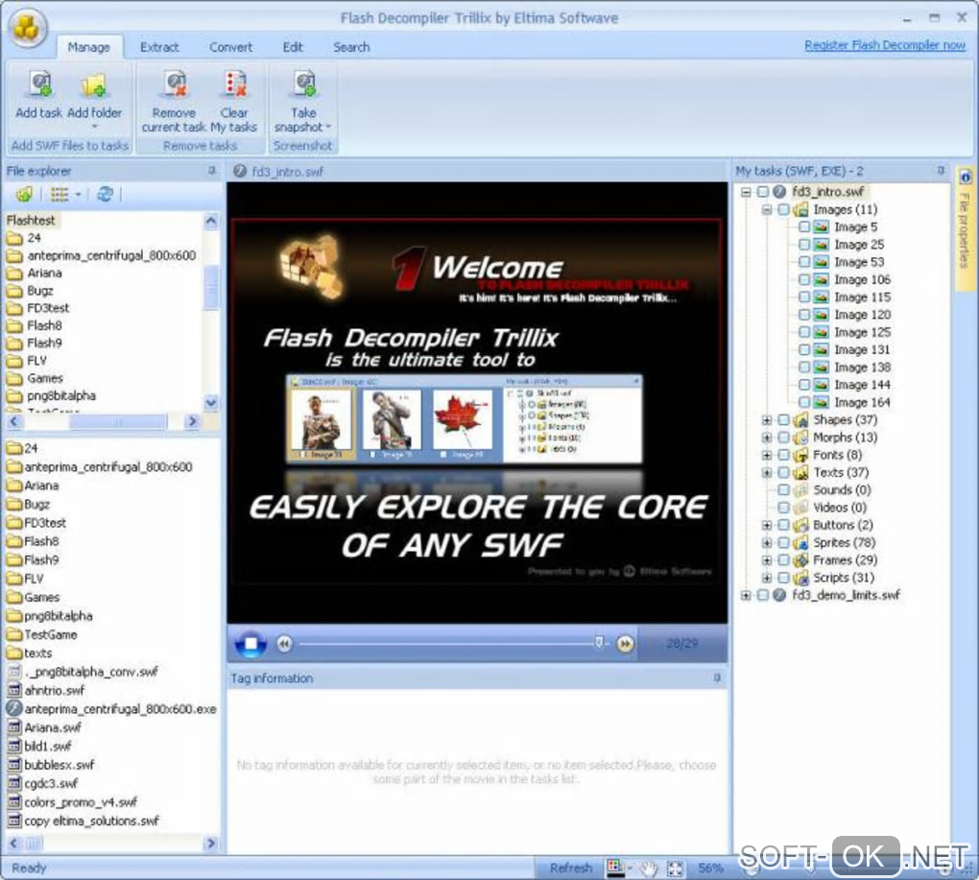979x880 pixels.
Task: Switch to the Edit tab
Action: [292, 47]
